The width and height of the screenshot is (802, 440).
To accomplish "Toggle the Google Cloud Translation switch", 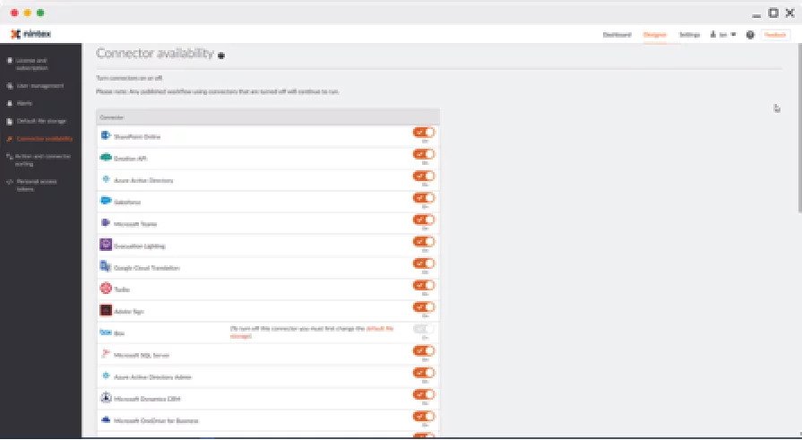I will (x=424, y=263).
